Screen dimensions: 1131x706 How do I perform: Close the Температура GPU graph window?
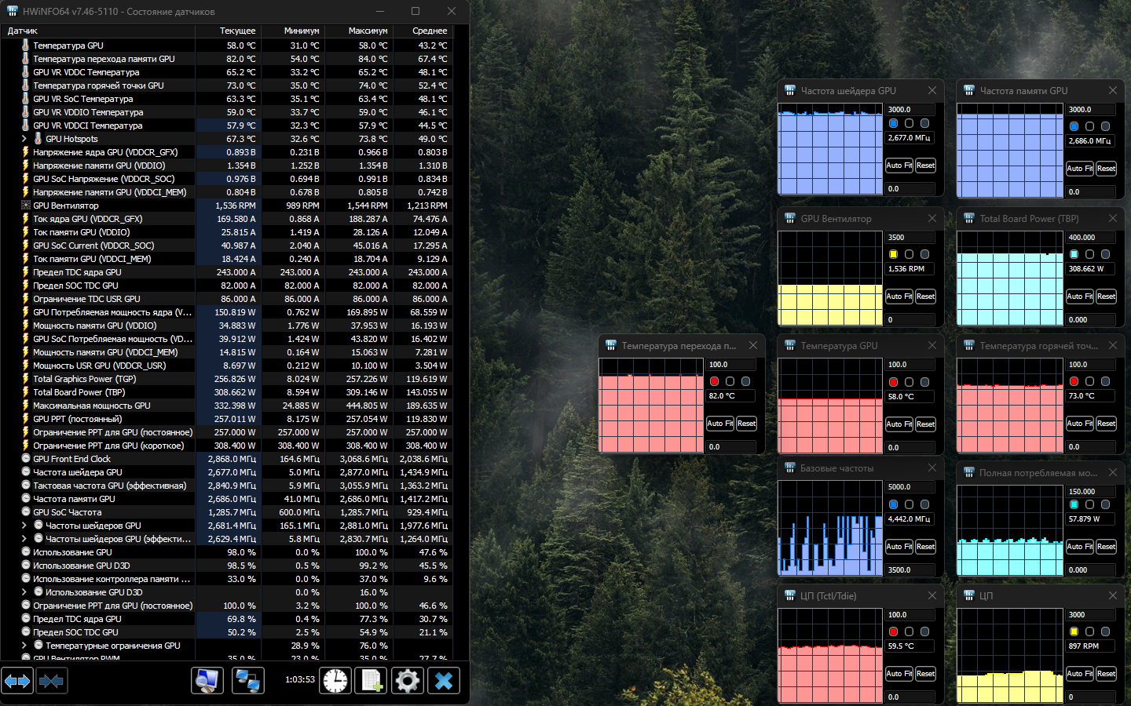coord(932,346)
